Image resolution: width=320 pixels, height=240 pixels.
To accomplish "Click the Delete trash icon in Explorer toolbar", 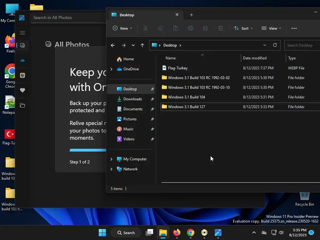I will pyautogui.click(x=220, y=28).
